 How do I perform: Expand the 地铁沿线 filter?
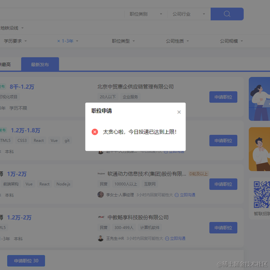[12, 28]
